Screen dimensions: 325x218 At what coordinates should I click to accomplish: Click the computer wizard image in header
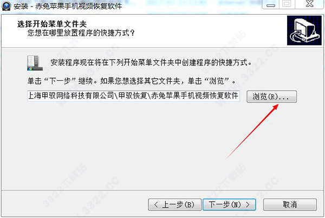click(x=304, y=30)
